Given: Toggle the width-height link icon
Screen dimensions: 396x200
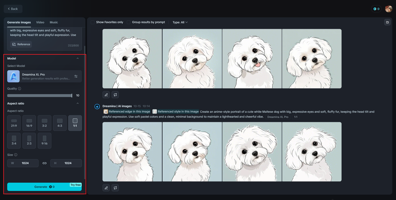Looking at the screenshot, I should click(x=45, y=163).
